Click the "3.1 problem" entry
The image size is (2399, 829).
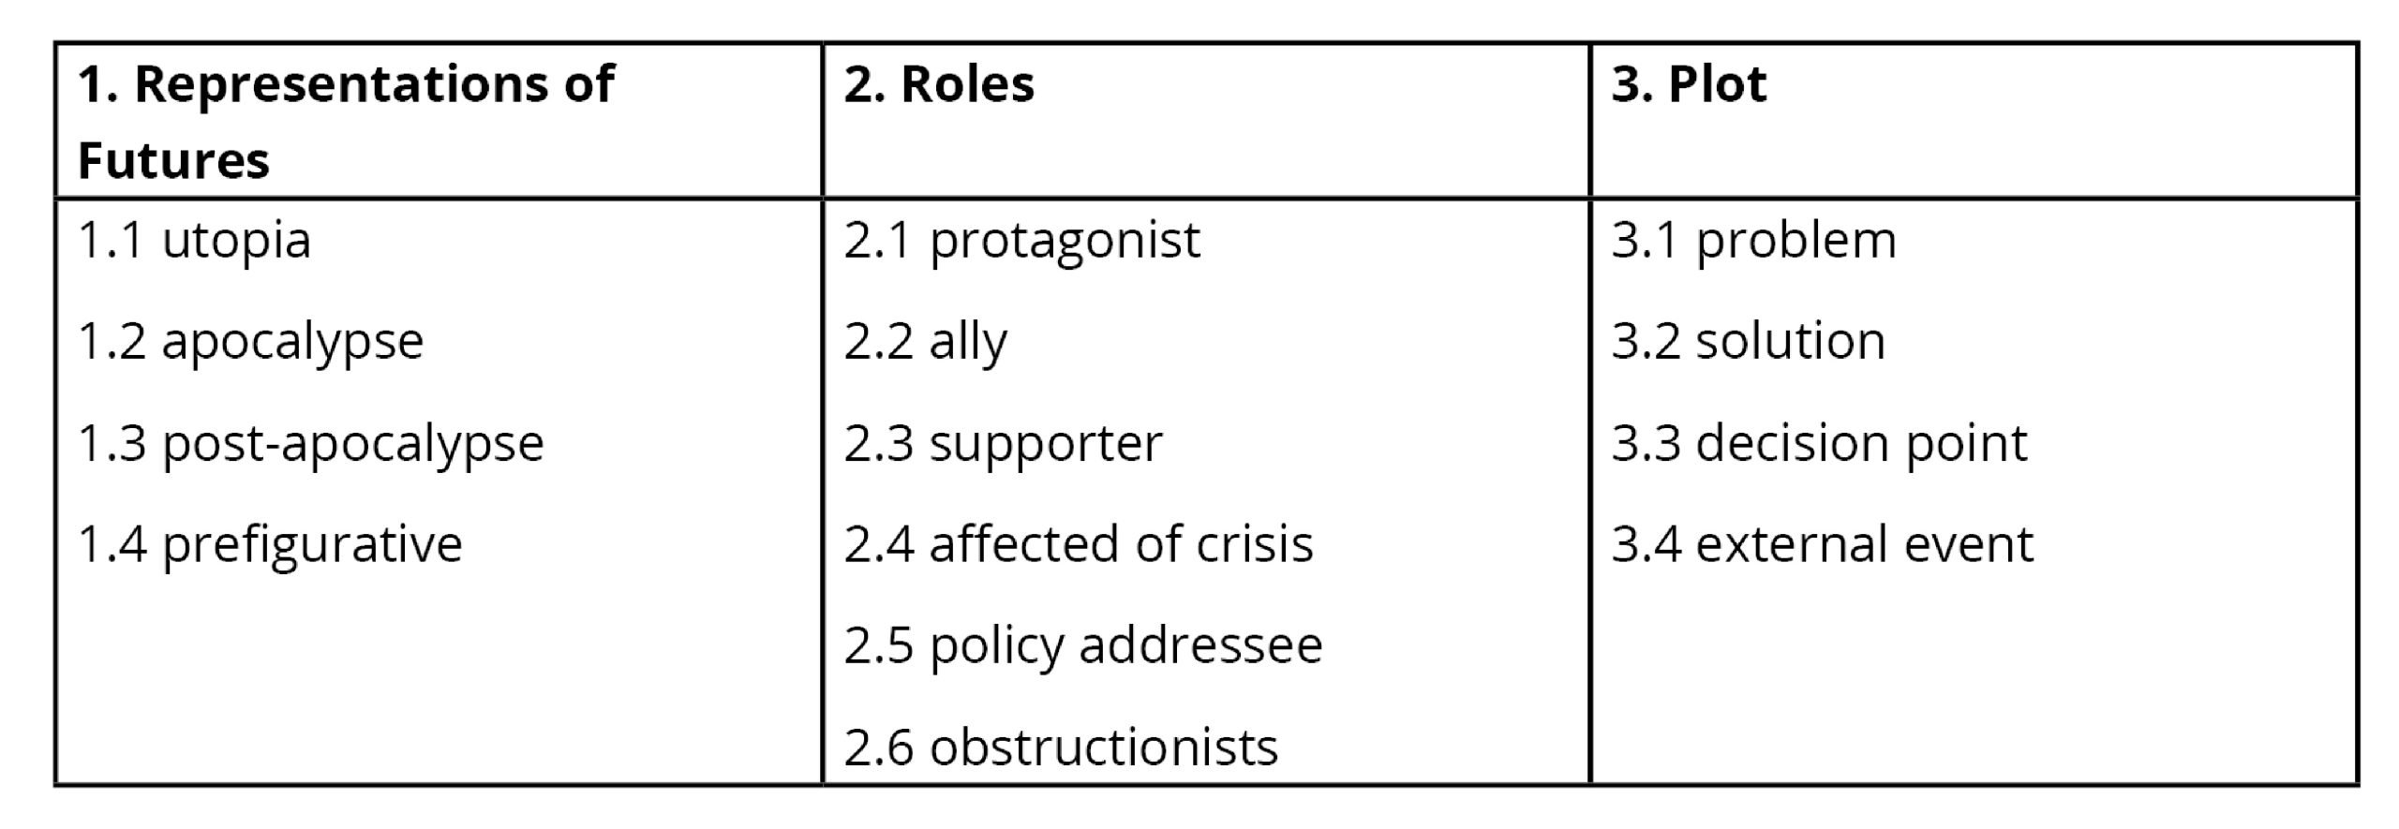[1753, 240]
